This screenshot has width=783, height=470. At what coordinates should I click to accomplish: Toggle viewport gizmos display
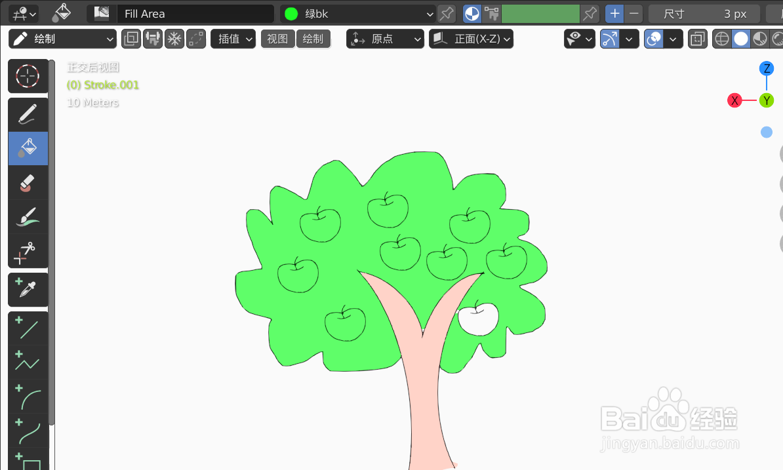pos(610,39)
